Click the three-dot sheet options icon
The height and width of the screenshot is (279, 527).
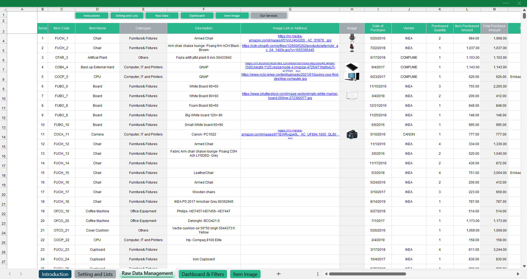click(318, 274)
